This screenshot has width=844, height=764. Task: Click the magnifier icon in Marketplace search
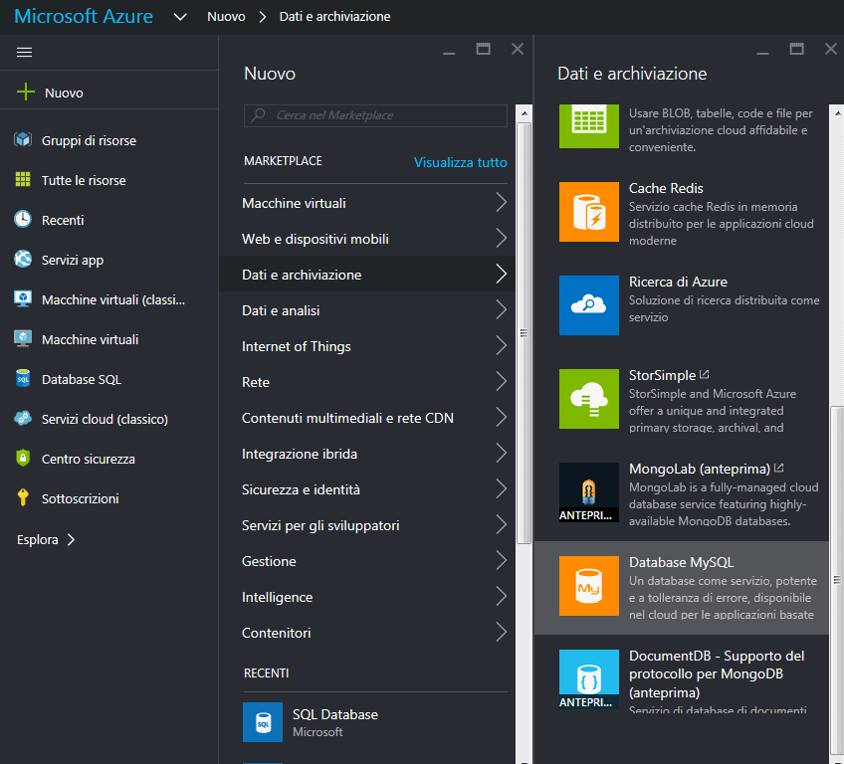[x=259, y=115]
